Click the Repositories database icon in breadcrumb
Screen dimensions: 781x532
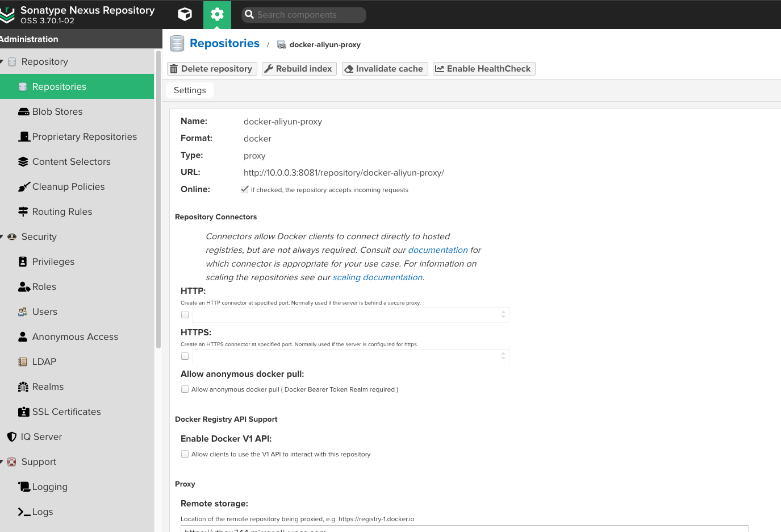point(177,44)
